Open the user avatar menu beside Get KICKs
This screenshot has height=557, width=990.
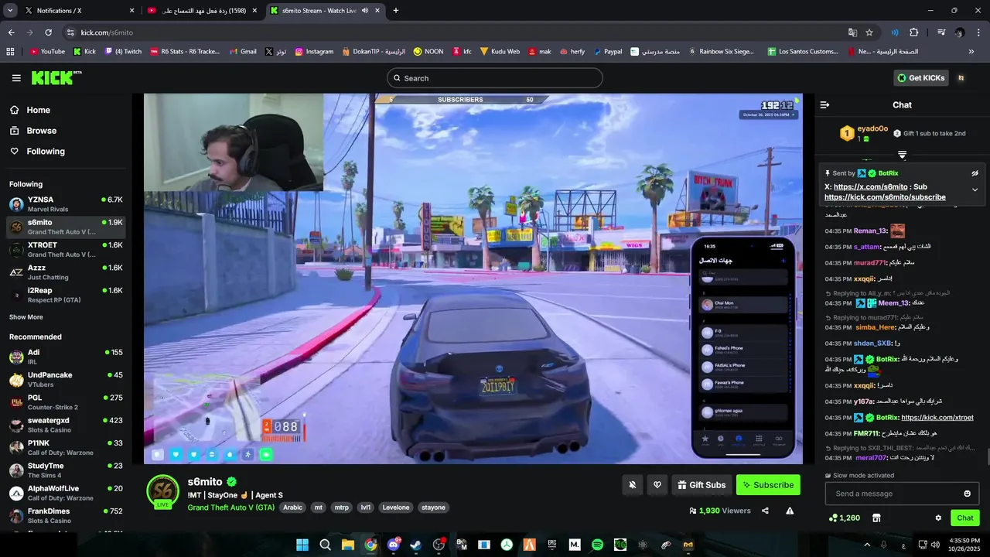[961, 78]
